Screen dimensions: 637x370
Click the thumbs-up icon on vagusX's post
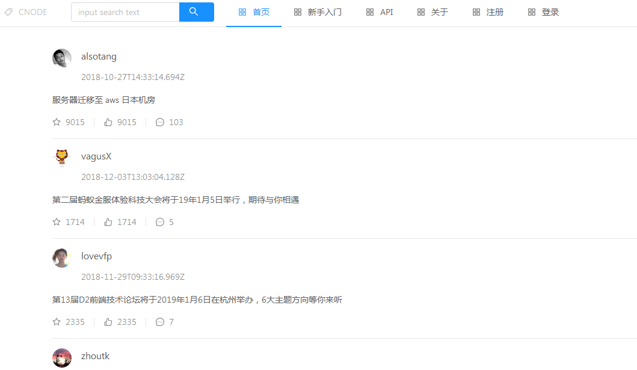click(x=108, y=221)
